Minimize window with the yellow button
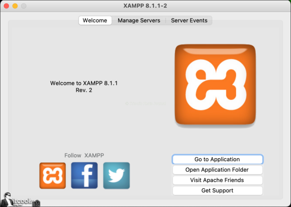Image resolution: width=291 pixels, height=207 pixels. (x=15, y=6)
